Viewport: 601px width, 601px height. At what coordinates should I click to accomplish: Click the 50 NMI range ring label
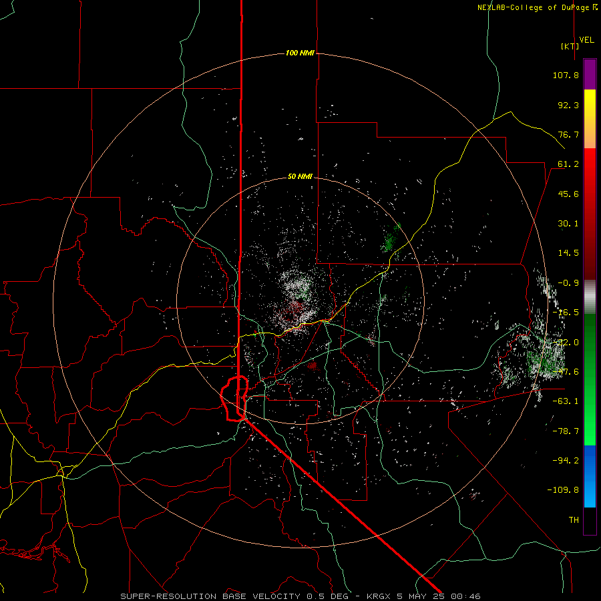(x=300, y=177)
